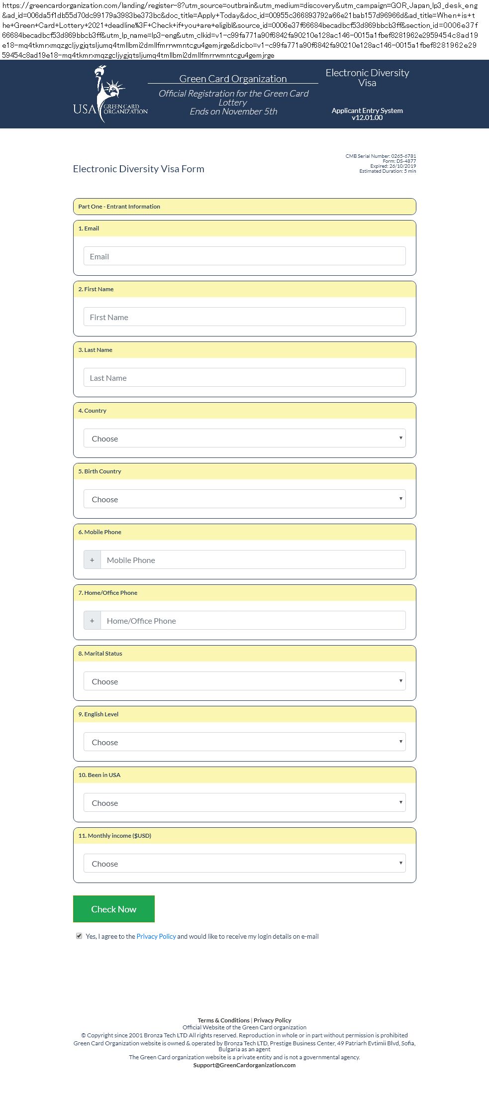
Task: Click the support email address in the footer
Action: 244,1065
